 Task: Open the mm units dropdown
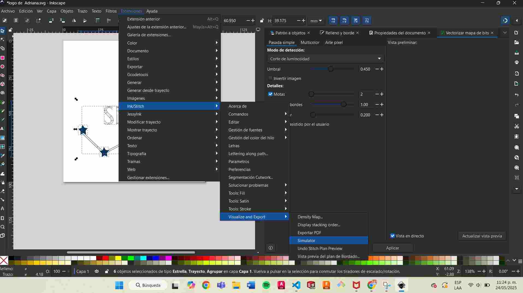316,21
